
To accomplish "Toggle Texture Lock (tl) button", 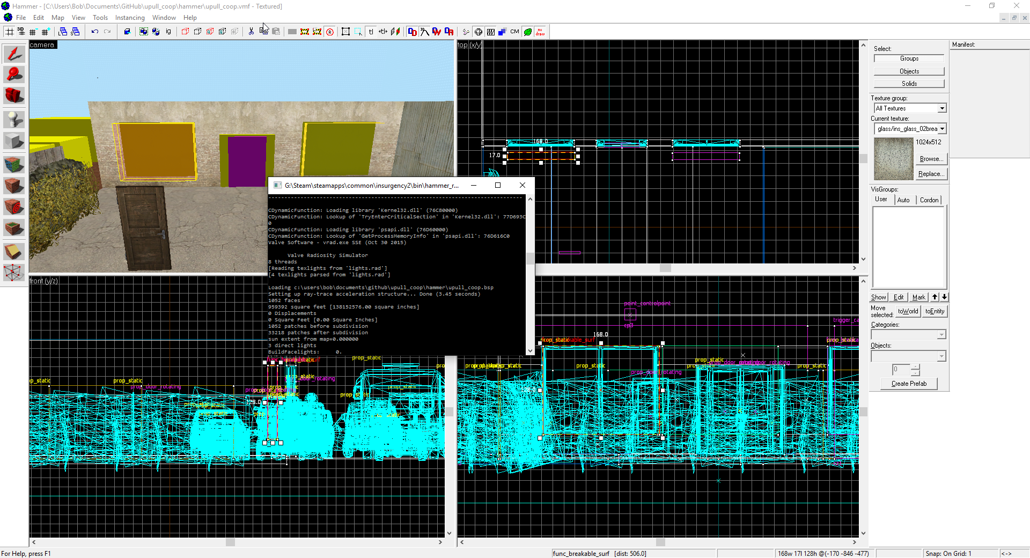I will pos(371,32).
